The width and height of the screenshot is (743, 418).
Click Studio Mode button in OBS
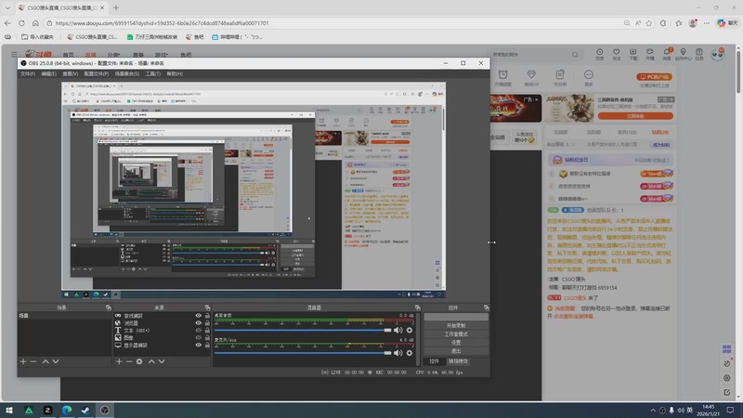pyautogui.click(x=456, y=334)
